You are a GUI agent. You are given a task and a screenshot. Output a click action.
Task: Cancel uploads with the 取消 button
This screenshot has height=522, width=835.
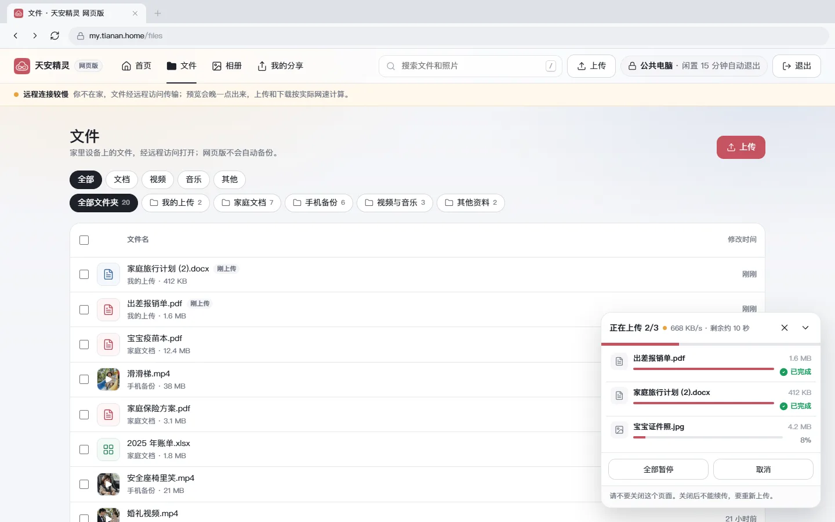[x=763, y=470]
